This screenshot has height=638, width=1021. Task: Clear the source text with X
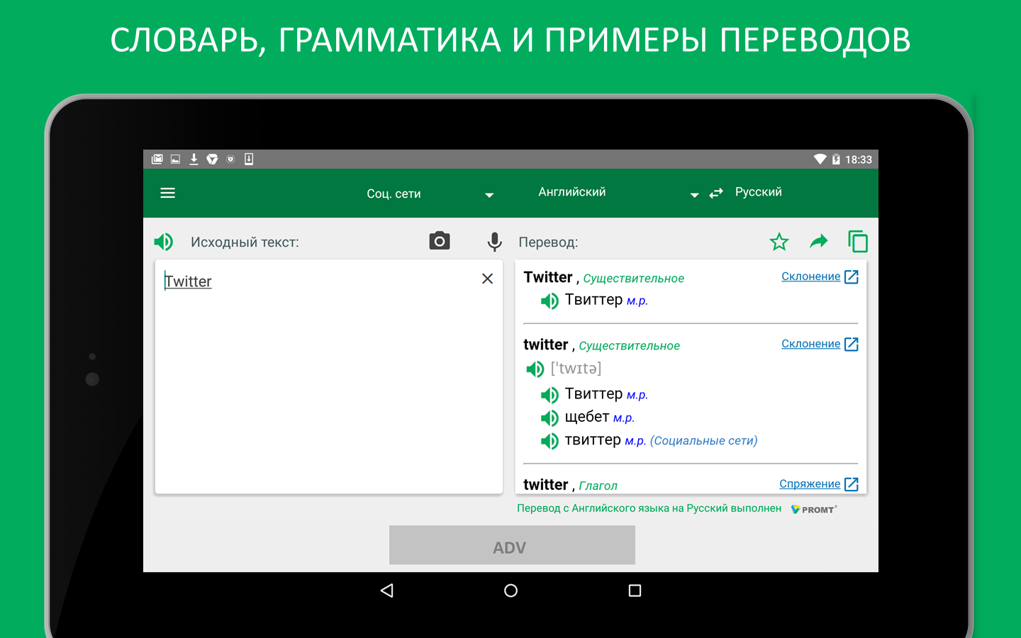[487, 279]
